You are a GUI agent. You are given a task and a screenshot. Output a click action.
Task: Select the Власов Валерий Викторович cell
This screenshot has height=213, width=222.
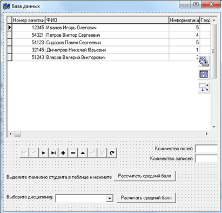pos(107,57)
